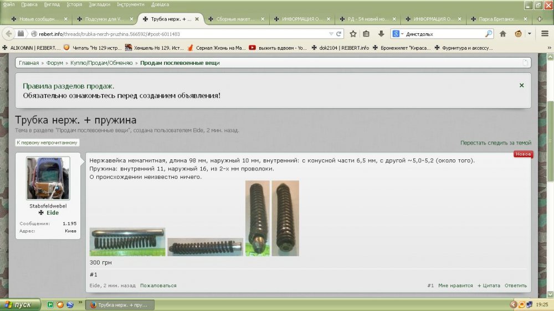Click 'Перестать следить за темой'
Viewport: 554px width, 311px height.
(496, 143)
